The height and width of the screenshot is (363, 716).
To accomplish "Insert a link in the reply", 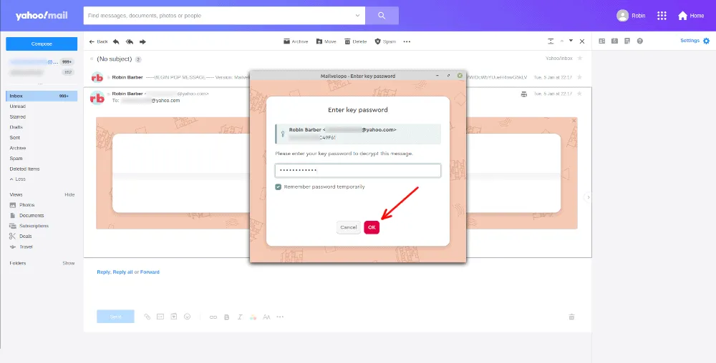I will [x=213, y=317].
